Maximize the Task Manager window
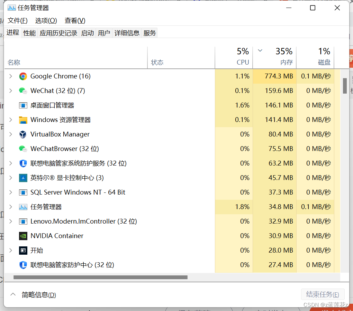 click(x=313, y=8)
